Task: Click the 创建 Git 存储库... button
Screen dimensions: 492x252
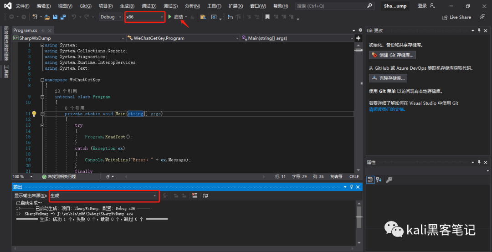Action: [x=393, y=55]
